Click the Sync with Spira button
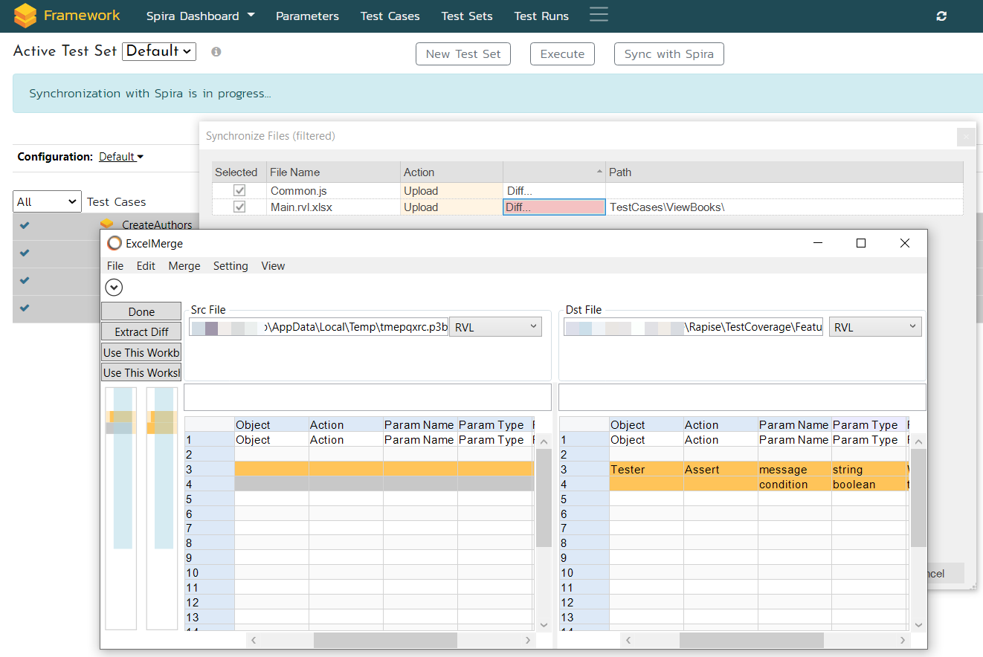Screen dimensions: 983x657 pos(668,54)
